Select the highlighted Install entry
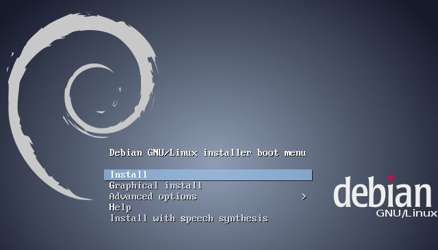 click(208, 175)
